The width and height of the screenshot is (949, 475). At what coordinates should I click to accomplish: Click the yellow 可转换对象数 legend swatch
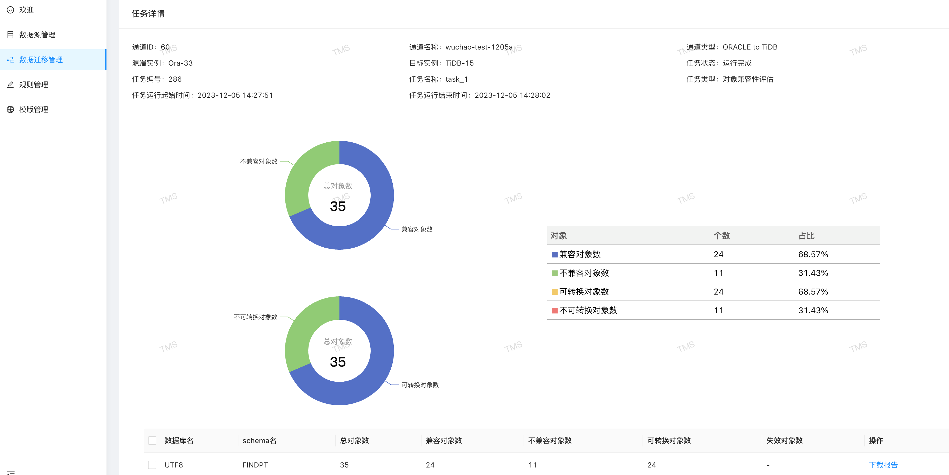coord(554,292)
